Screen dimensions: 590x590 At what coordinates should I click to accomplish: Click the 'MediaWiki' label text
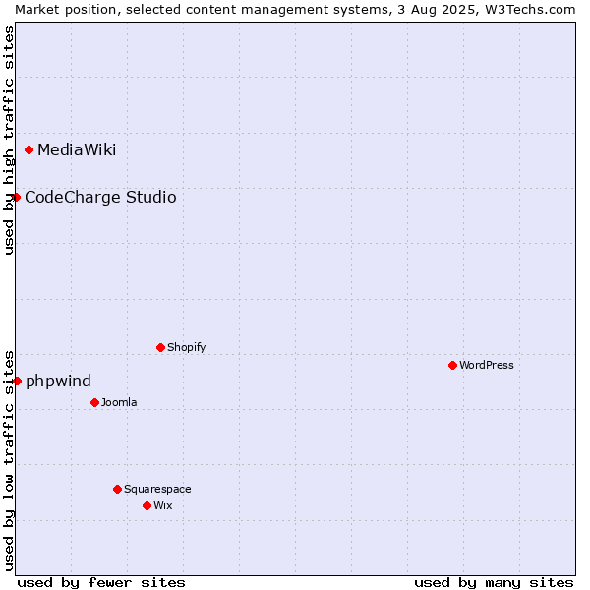(x=77, y=149)
